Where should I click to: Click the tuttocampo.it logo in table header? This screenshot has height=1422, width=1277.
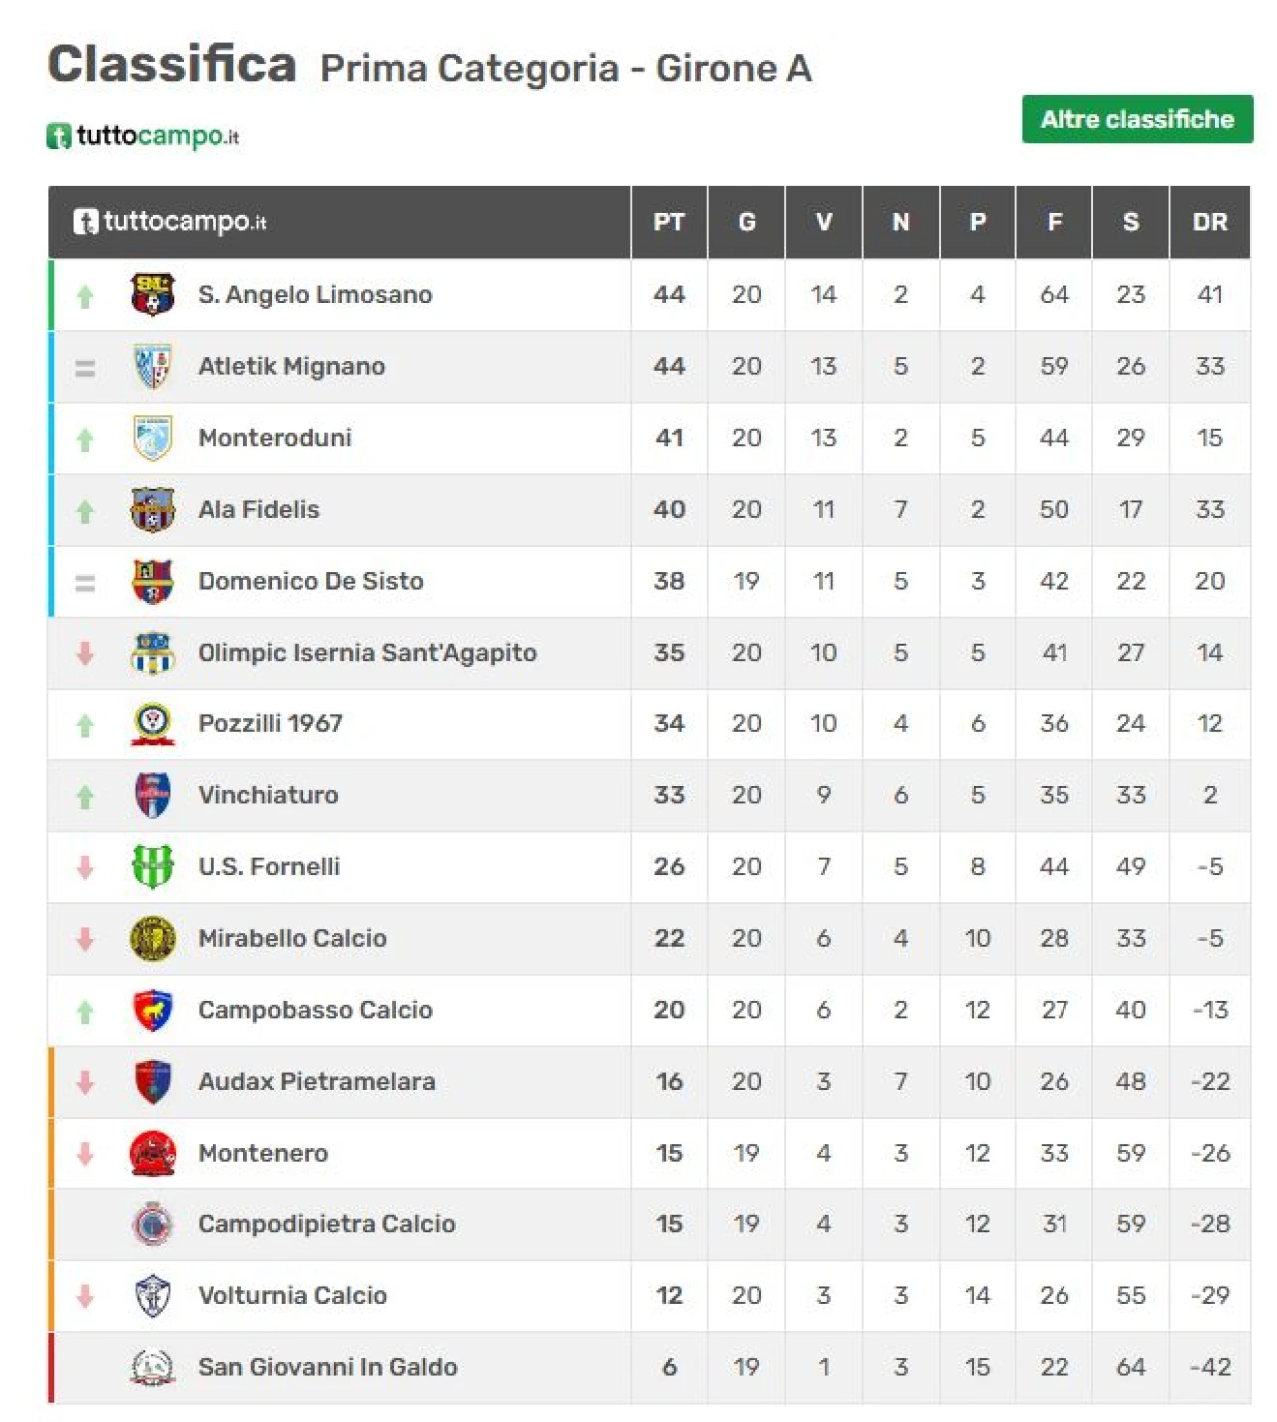click(x=170, y=222)
